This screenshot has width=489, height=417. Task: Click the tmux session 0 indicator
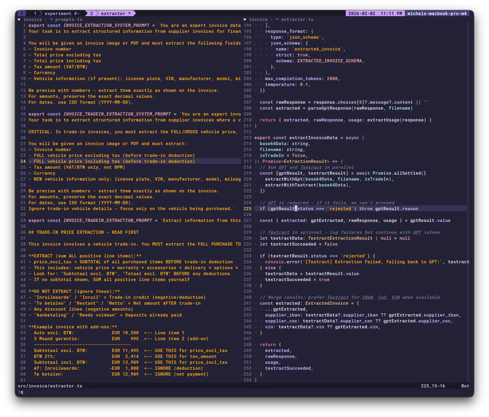point(22,13)
